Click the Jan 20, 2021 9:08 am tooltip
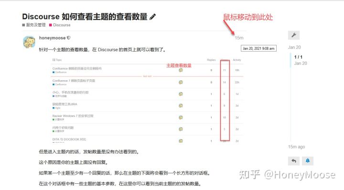 pos(258,48)
